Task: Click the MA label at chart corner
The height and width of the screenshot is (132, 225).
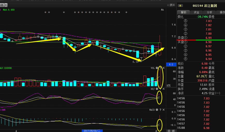Action: pyautogui.click(x=162, y=10)
